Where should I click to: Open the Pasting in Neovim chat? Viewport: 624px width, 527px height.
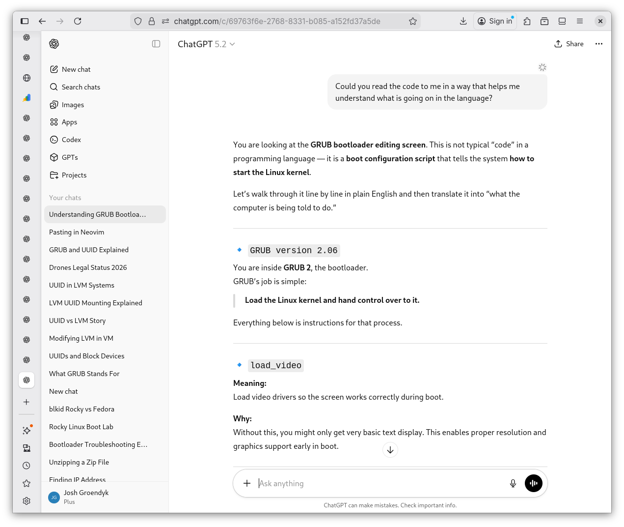(77, 232)
